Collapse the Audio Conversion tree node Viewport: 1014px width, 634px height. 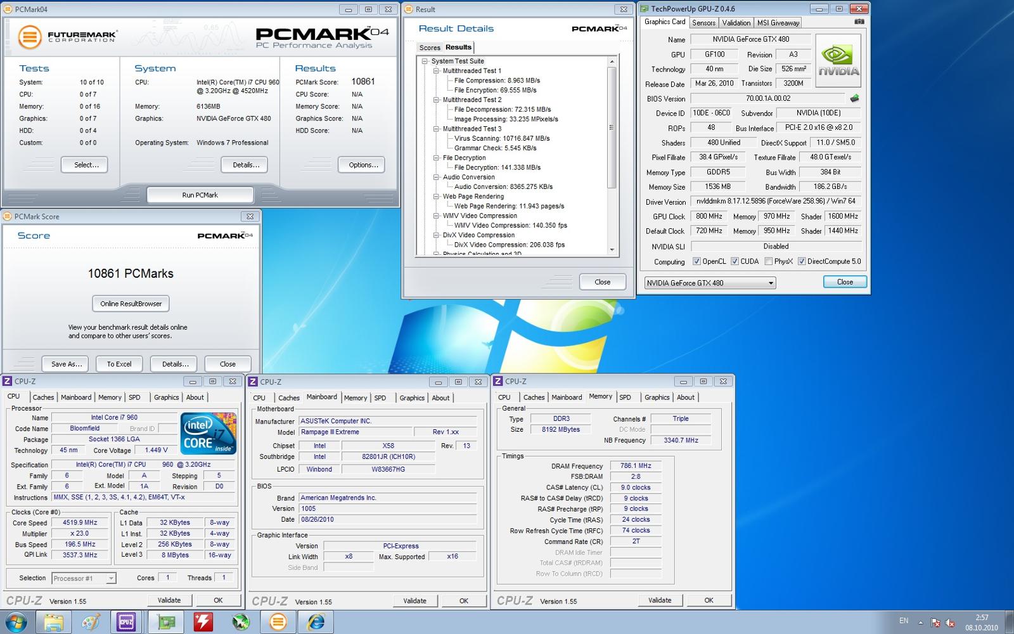coord(436,177)
